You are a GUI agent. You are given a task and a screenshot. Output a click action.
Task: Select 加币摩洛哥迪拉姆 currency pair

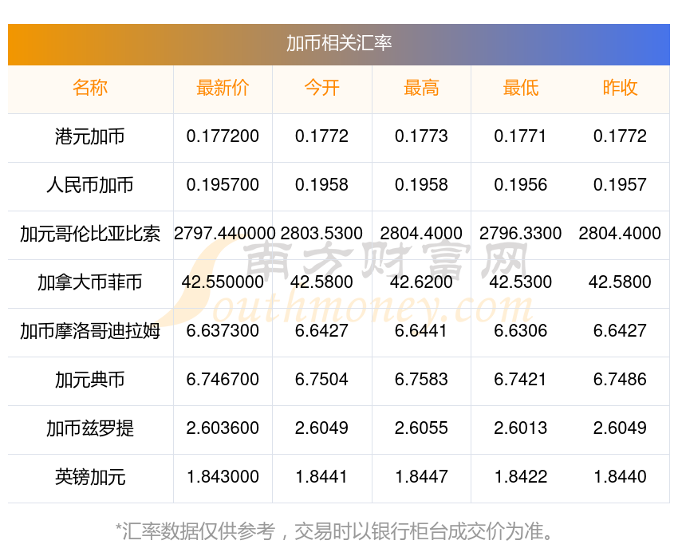(90, 331)
